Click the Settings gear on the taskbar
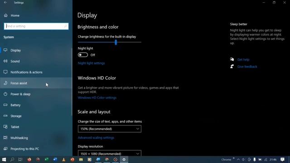This screenshot has height=163, width=290. pos(124,159)
